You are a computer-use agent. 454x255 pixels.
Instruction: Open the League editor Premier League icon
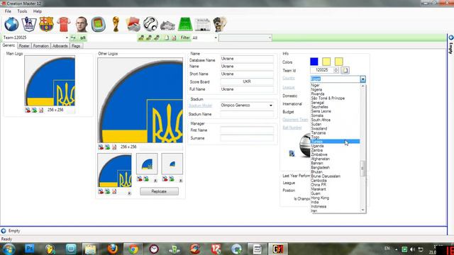[x=29, y=24]
